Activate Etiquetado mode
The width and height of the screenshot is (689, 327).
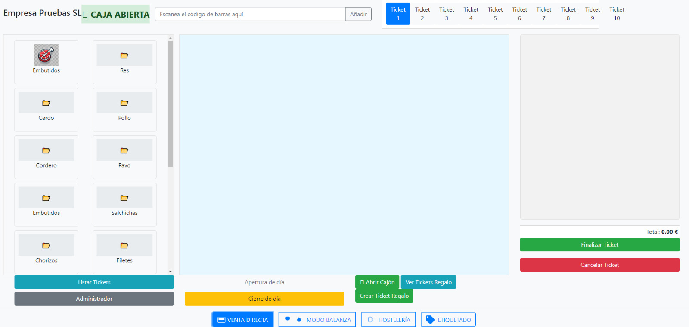coord(448,320)
